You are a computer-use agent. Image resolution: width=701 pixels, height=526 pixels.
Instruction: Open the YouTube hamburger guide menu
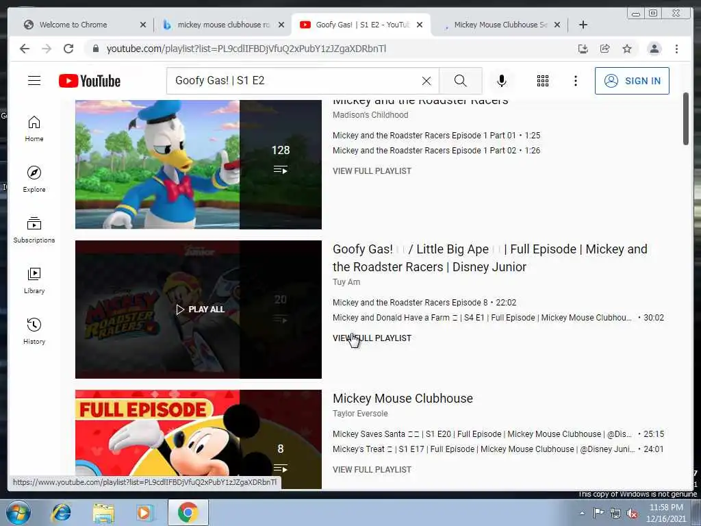click(x=34, y=81)
